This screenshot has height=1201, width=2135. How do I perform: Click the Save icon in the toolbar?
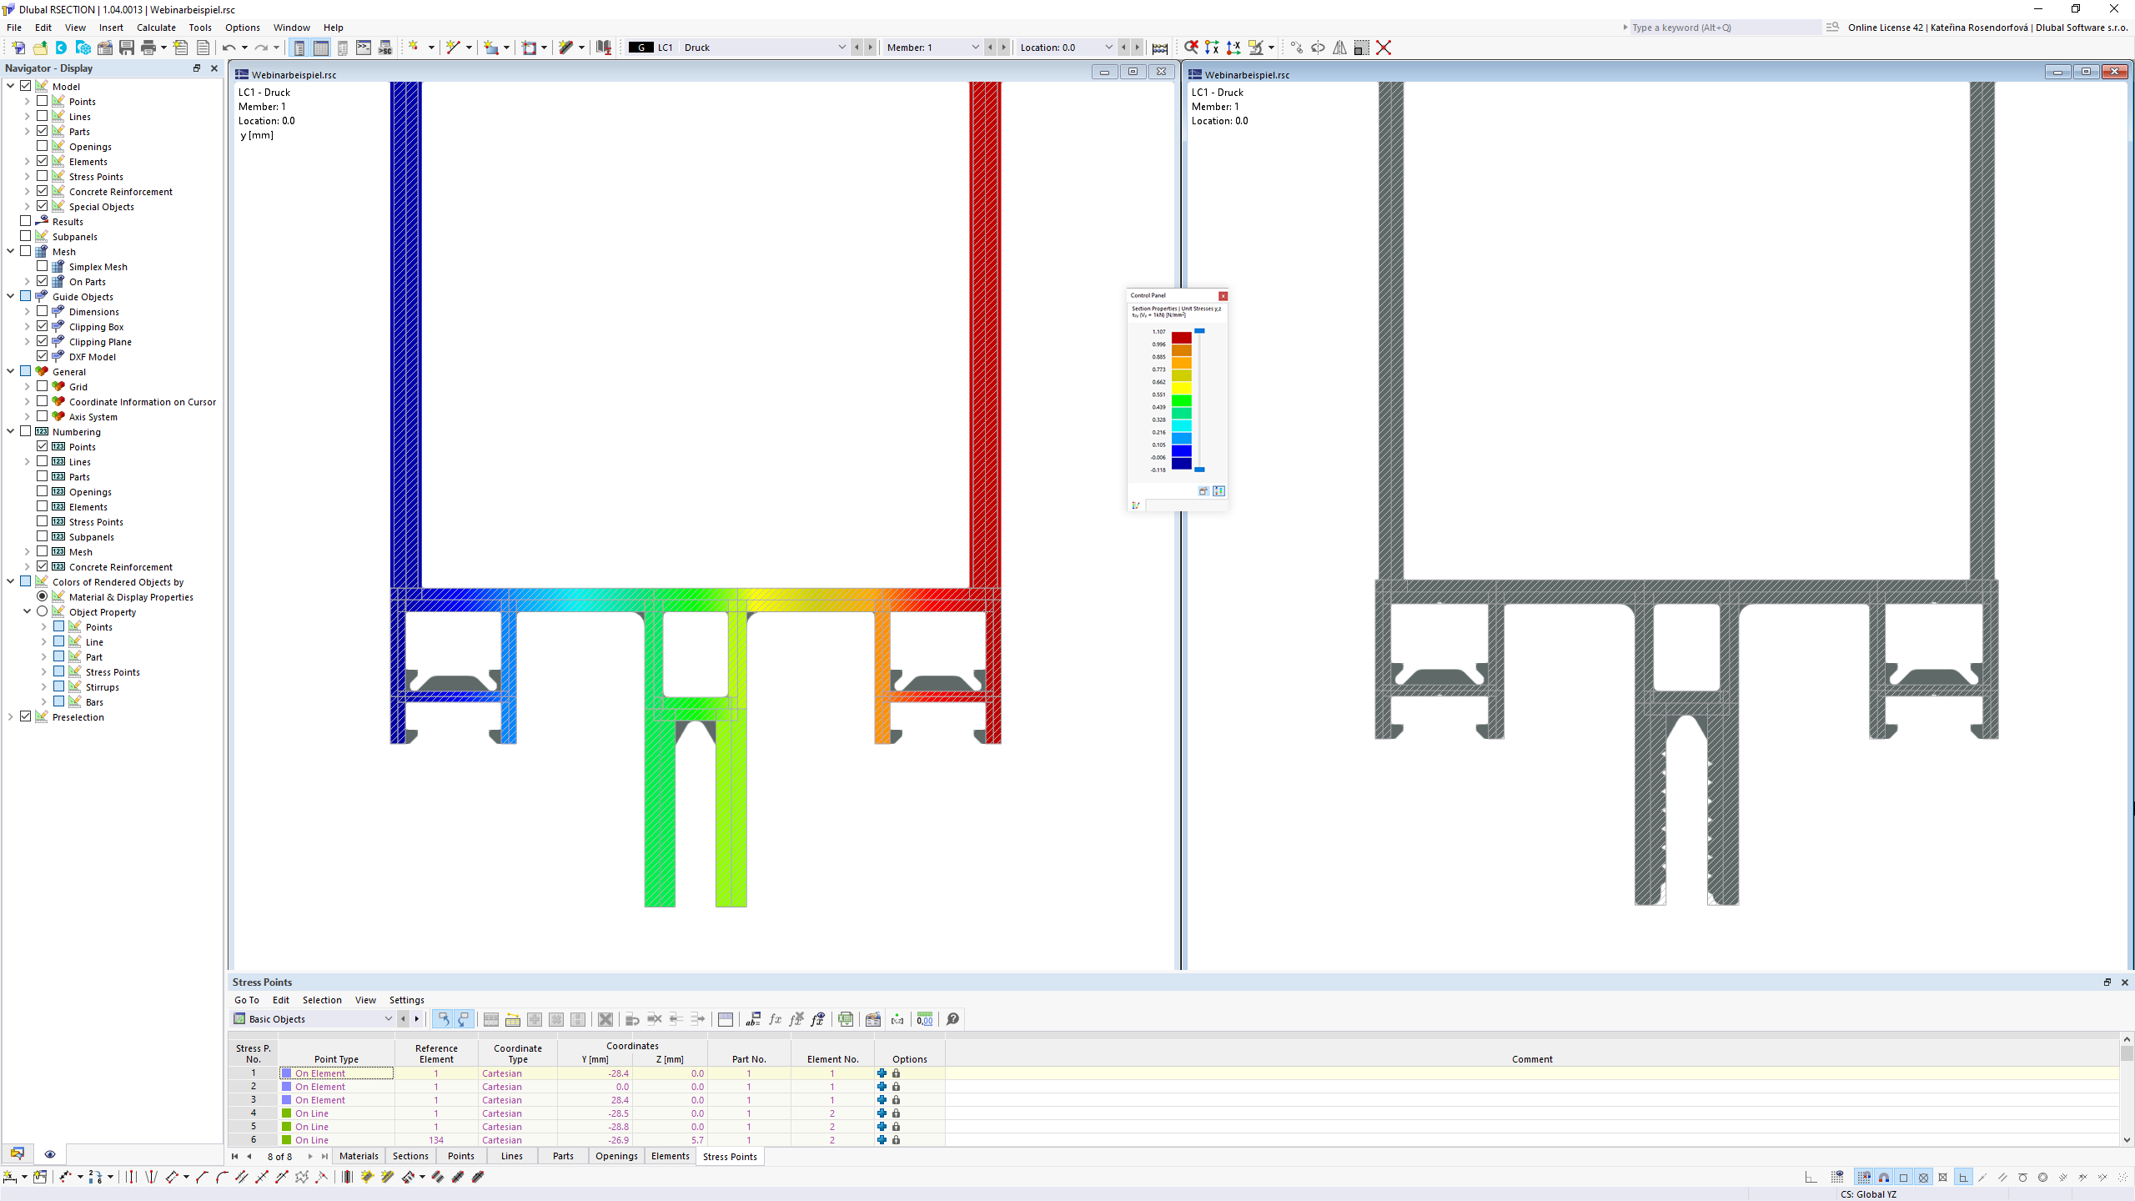pos(126,48)
